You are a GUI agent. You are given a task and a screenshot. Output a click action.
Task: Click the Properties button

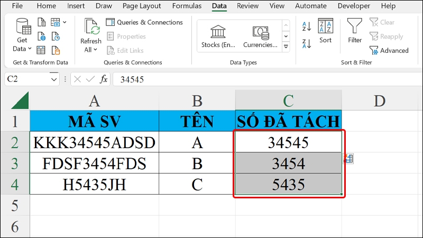[126, 36]
